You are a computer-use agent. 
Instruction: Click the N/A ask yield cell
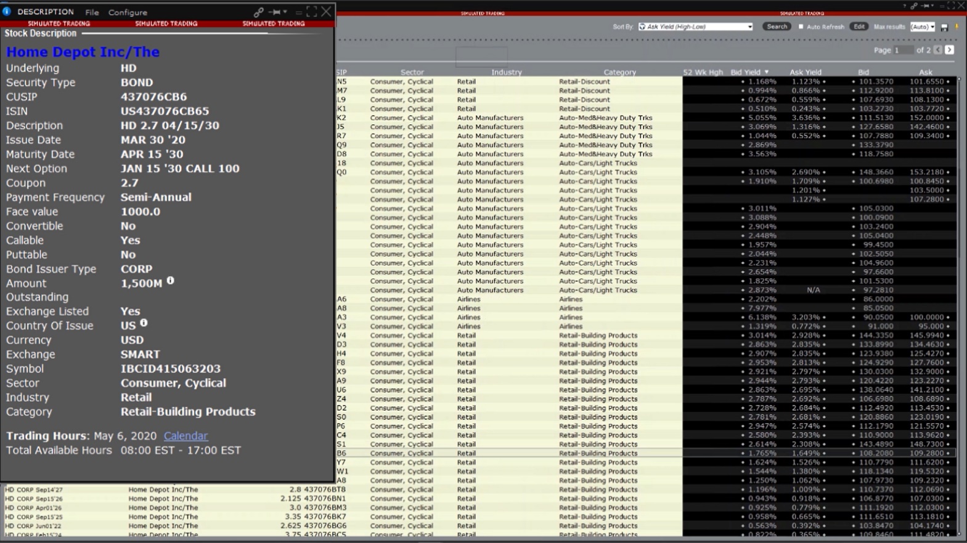click(813, 290)
